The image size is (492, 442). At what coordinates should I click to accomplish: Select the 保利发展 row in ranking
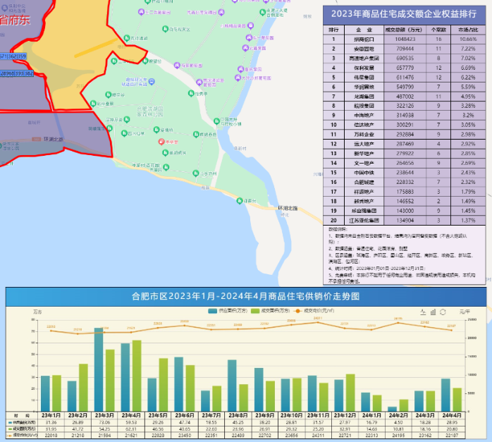364,68
